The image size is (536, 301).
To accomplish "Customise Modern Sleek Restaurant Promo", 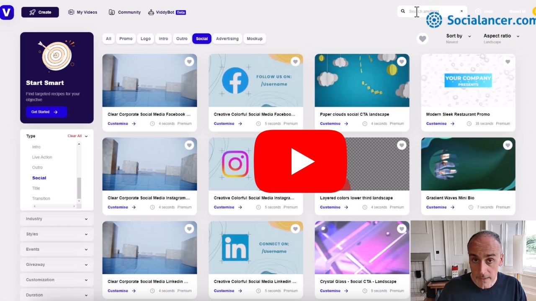I will (440, 123).
